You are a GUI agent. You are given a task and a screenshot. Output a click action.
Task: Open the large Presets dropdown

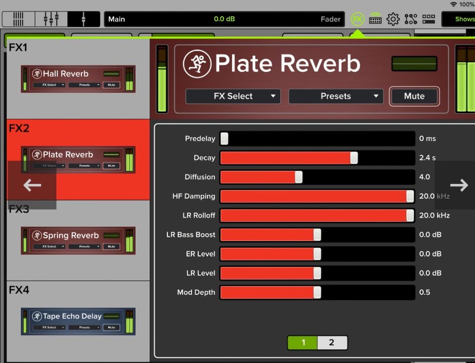pos(336,96)
